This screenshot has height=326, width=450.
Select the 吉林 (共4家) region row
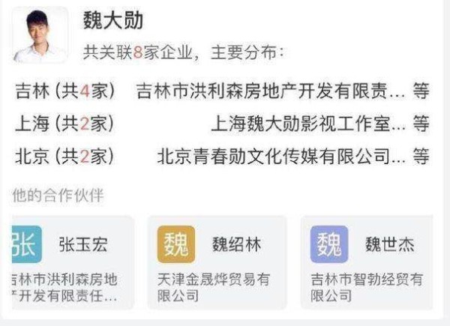click(223, 91)
